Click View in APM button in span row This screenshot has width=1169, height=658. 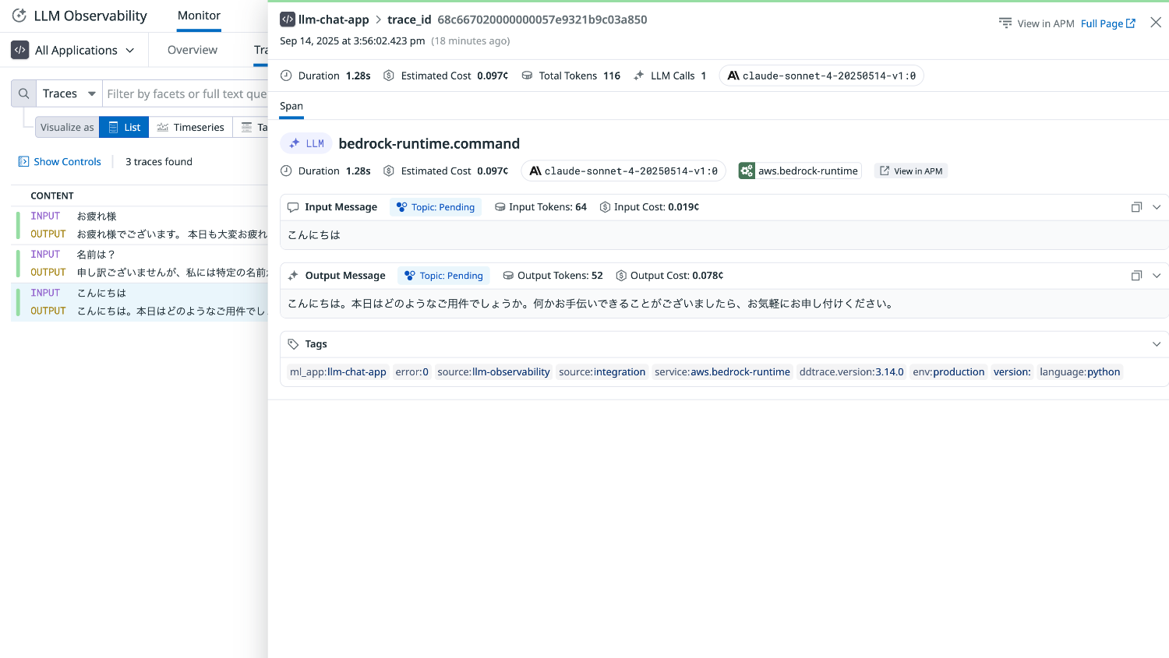tap(911, 171)
